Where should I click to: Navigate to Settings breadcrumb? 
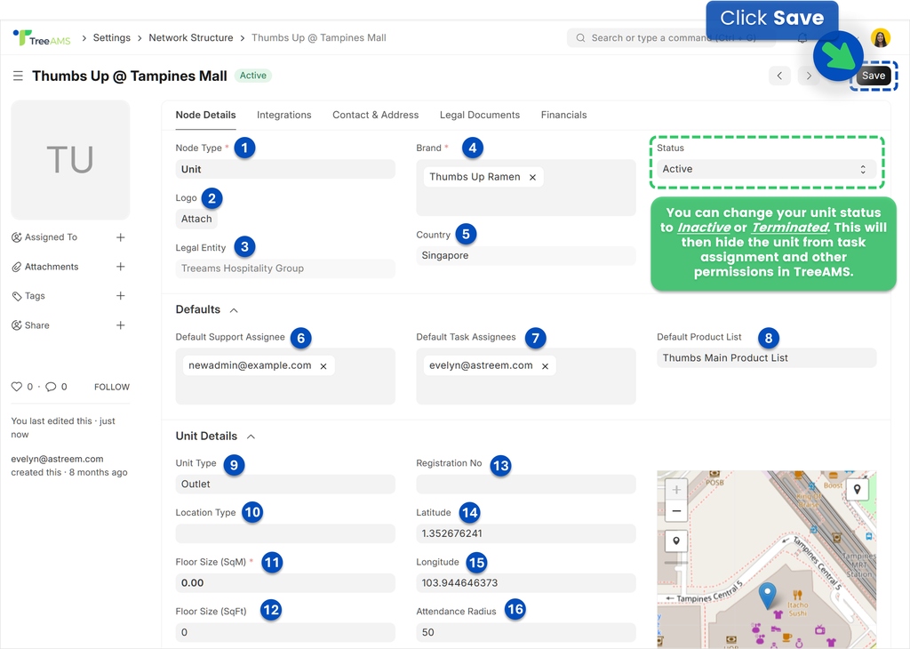[111, 37]
